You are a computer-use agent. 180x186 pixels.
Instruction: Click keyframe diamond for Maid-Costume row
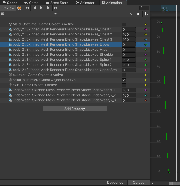[x=146, y=24]
